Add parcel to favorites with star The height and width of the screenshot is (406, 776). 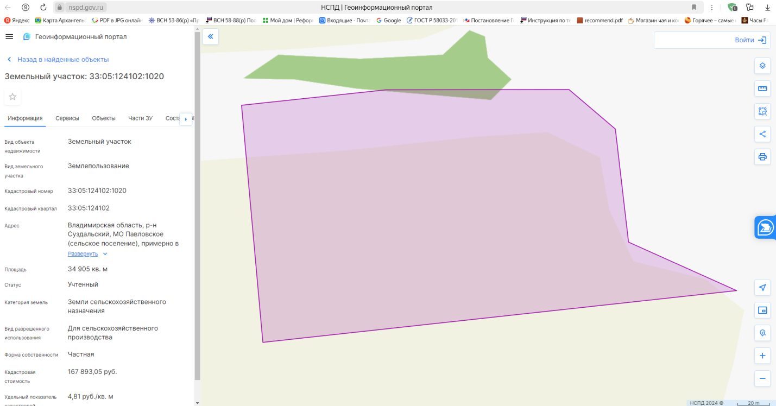(12, 97)
